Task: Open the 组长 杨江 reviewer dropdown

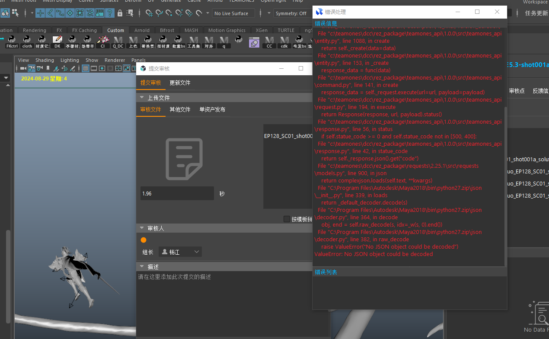Action: (x=180, y=252)
